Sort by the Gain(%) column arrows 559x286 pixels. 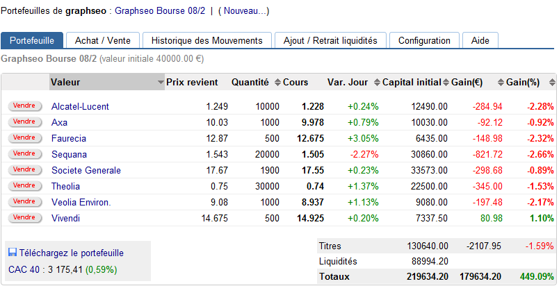(x=501, y=83)
